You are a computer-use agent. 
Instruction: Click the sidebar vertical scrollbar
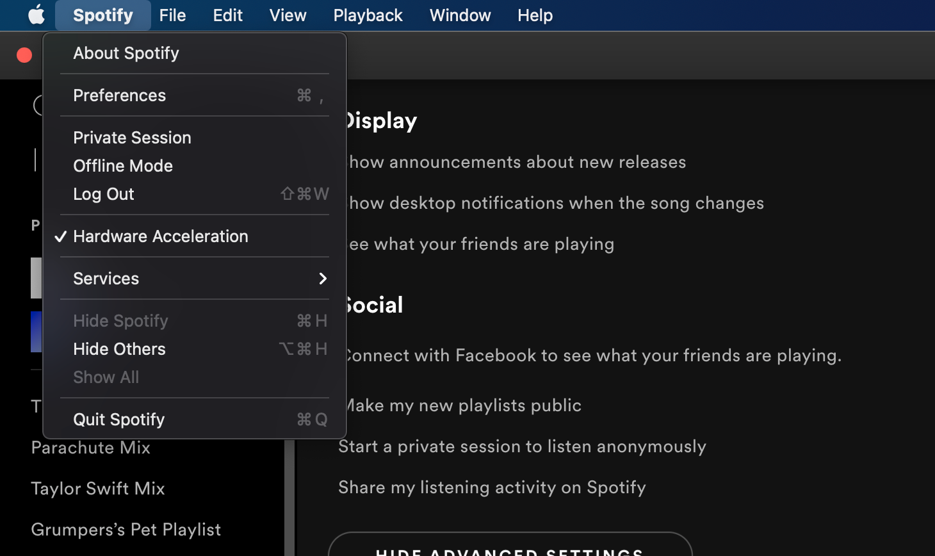289,500
